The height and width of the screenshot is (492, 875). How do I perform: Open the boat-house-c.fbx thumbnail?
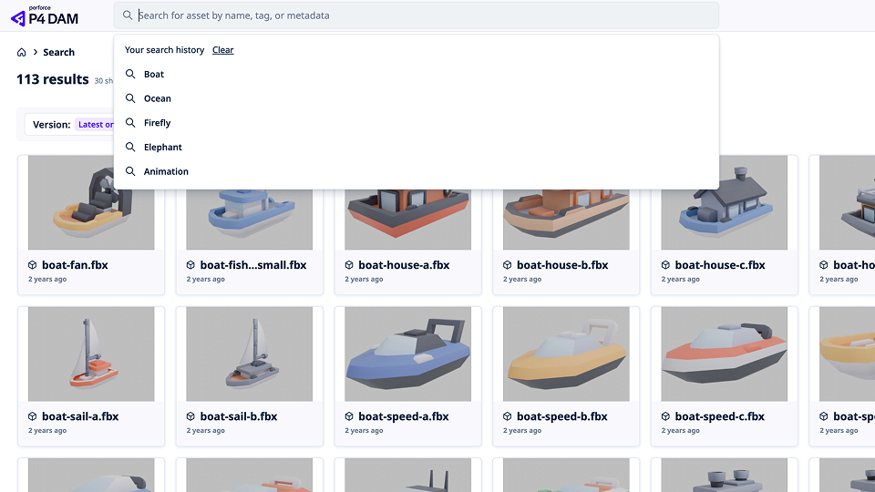click(x=725, y=202)
